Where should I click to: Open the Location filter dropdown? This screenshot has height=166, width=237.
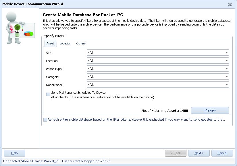[227, 61]
